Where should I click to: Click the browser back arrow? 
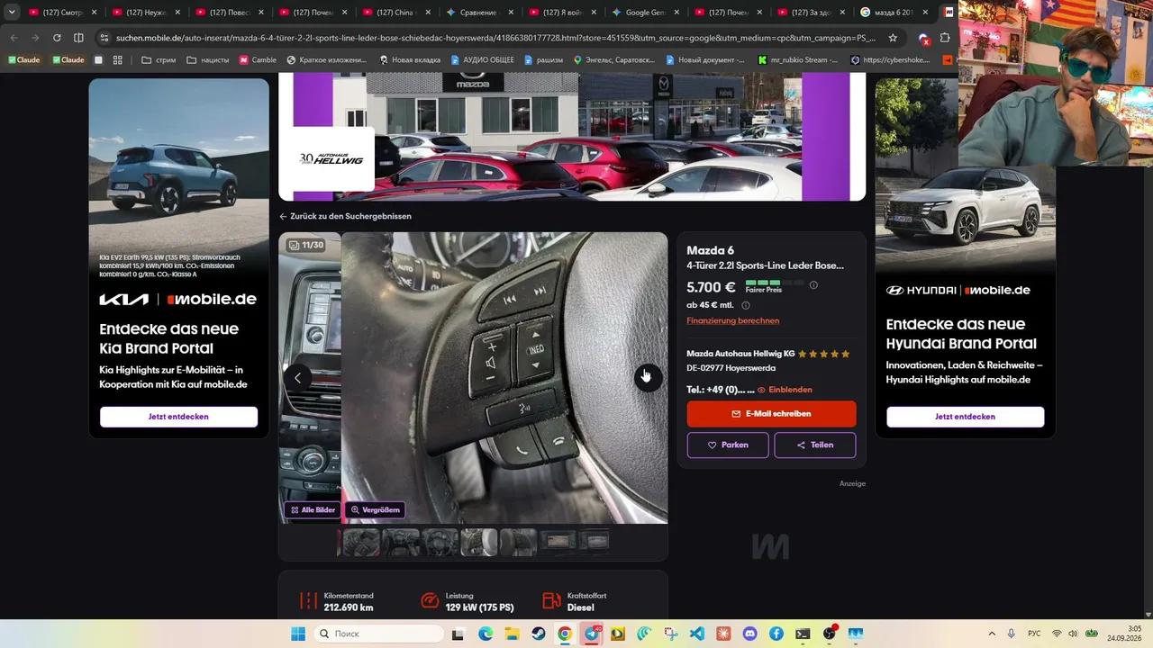tap(13, 38)
